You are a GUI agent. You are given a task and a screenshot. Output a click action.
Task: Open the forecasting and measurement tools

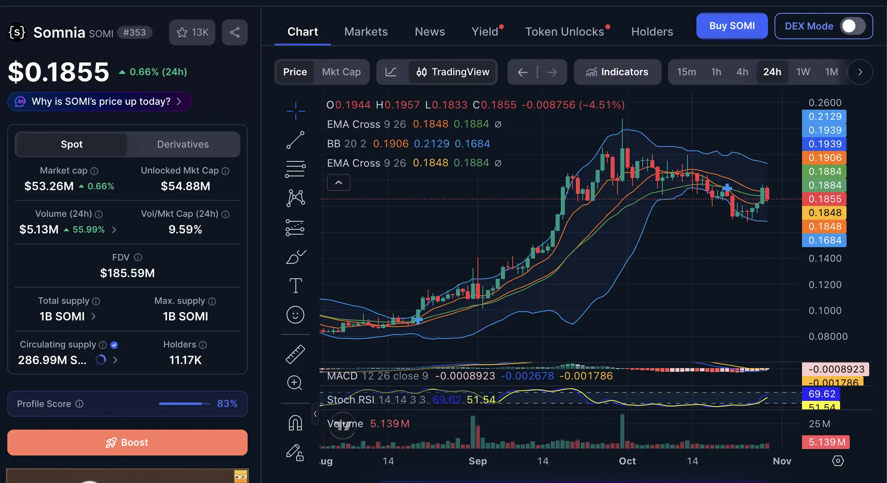[x=295, y=227]
